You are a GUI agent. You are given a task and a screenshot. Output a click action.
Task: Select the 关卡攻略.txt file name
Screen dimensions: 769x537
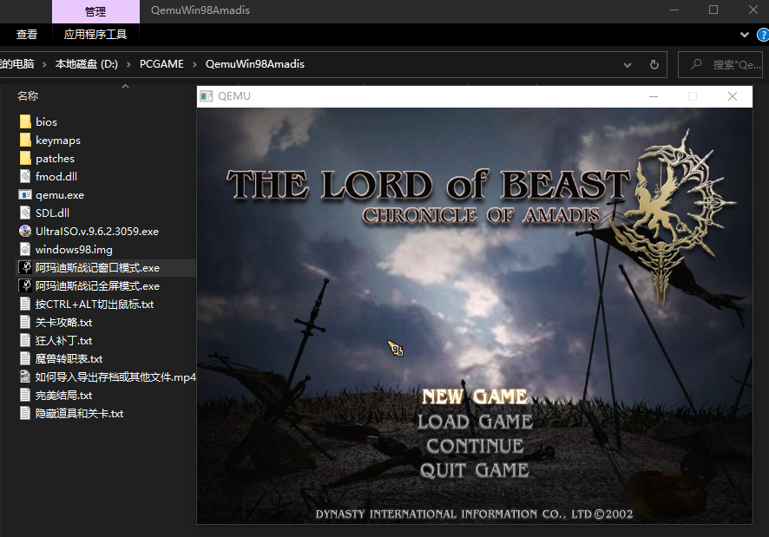click(x=63, y=322)
